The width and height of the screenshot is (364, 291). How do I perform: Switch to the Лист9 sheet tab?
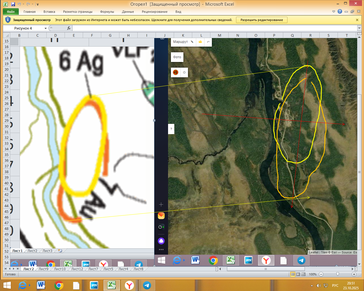pos(43,269)
